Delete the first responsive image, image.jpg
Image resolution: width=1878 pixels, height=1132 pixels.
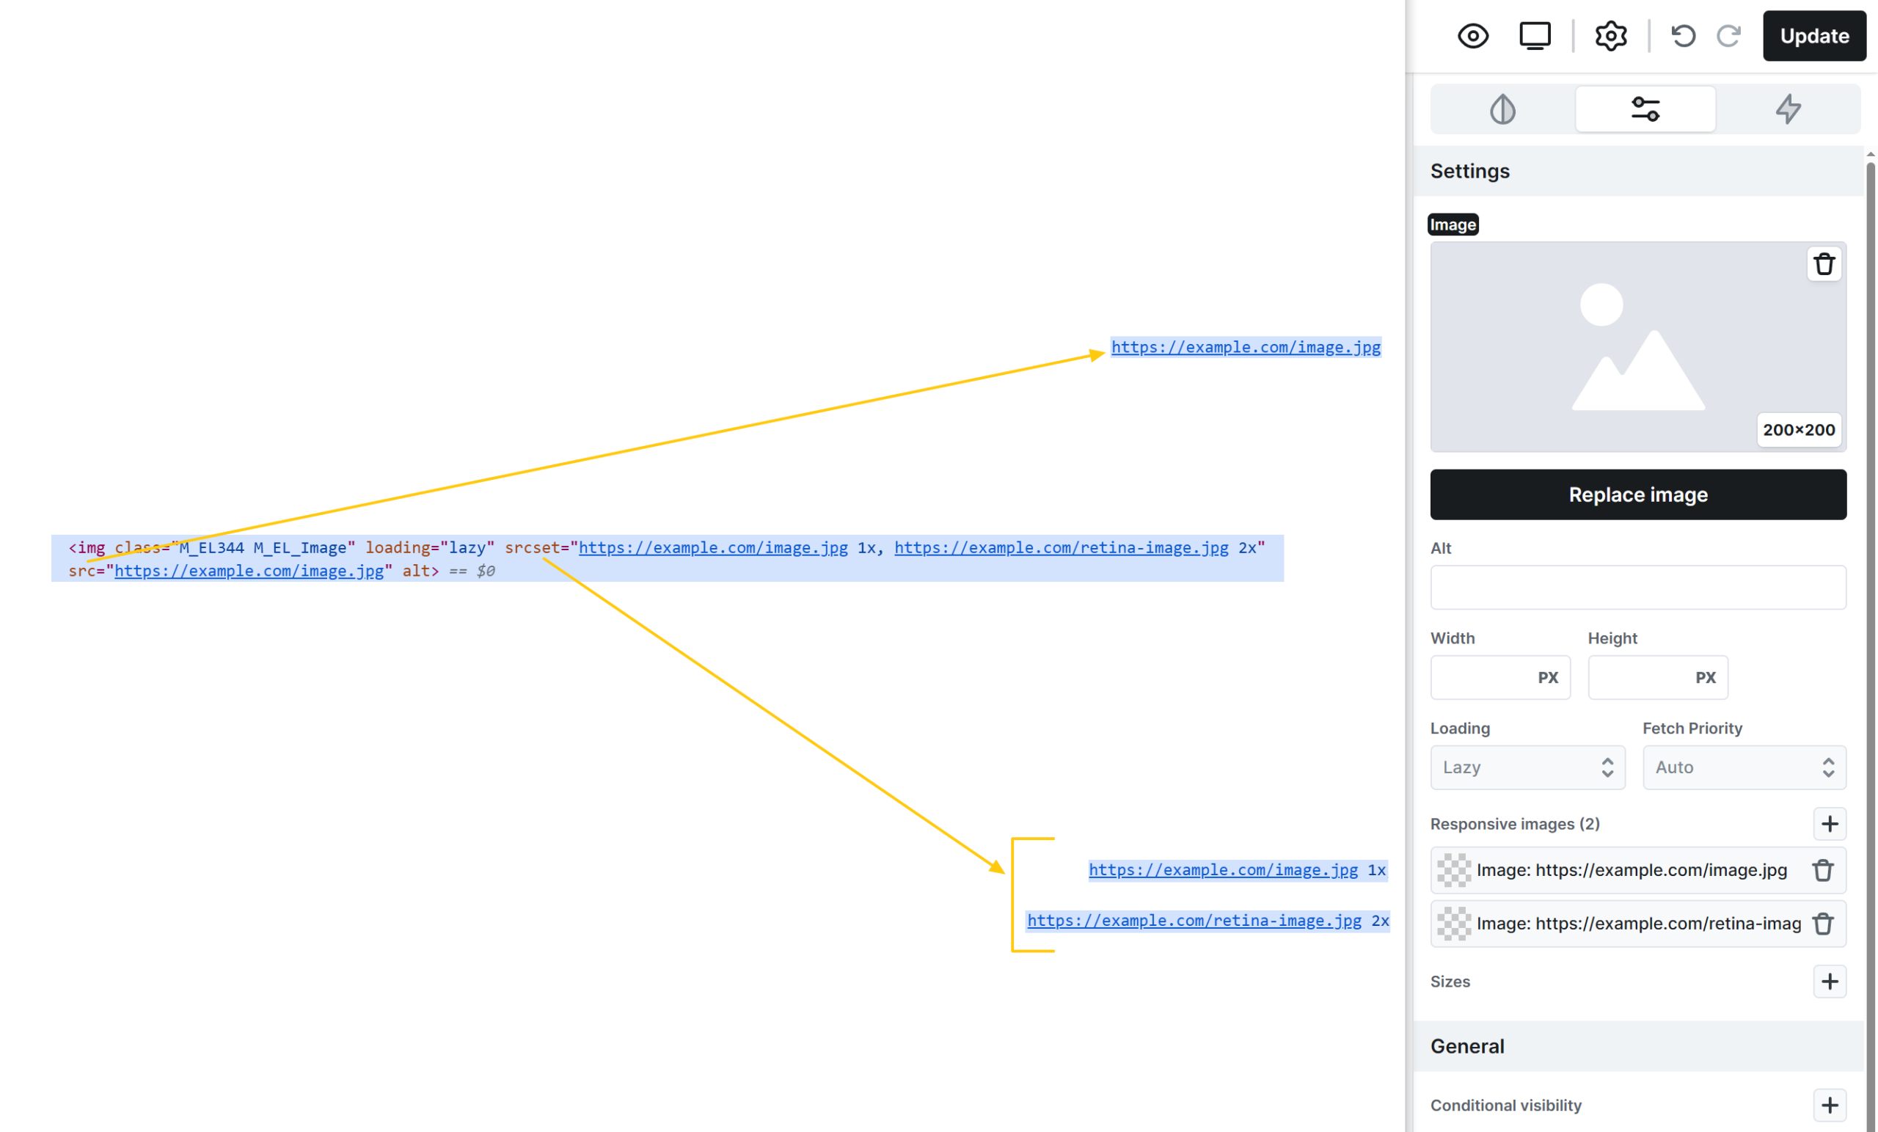(1822, 870)
